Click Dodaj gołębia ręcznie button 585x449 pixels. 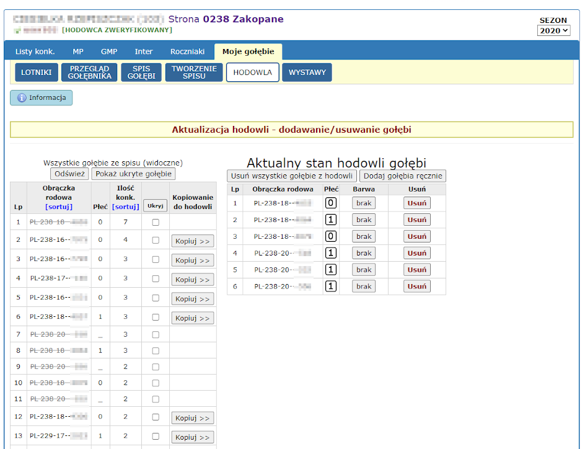pyautogui.click(x=403, y=176)
